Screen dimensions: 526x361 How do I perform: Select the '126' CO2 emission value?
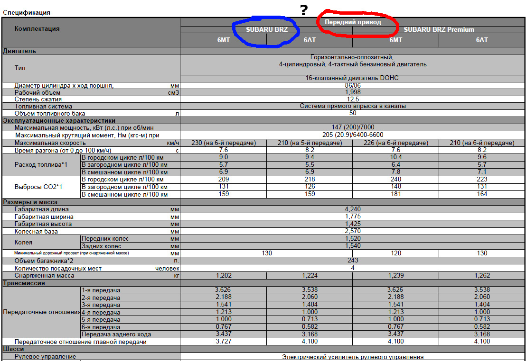click(x=310, y=187)
